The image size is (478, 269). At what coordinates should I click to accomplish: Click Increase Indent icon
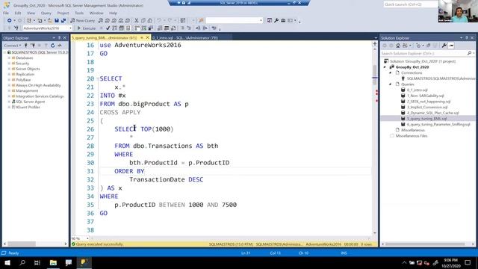coord(205,28)
